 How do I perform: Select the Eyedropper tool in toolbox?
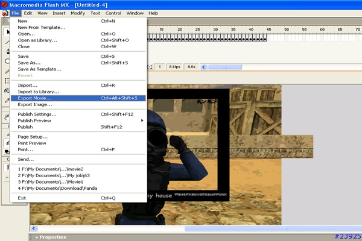point(8,101)
